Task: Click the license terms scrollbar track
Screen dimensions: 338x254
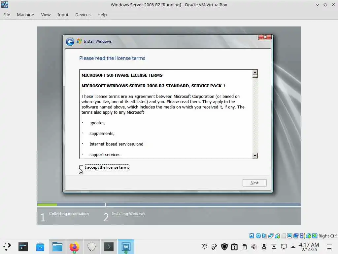Action: (255, 115)
